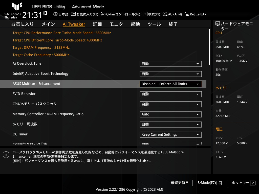Screen dimensions: 259x194
Task: Click EzMode(F7) button label
Action: tap(207, 183)
